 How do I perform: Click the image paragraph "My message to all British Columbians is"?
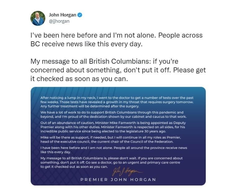click(112, 162)
